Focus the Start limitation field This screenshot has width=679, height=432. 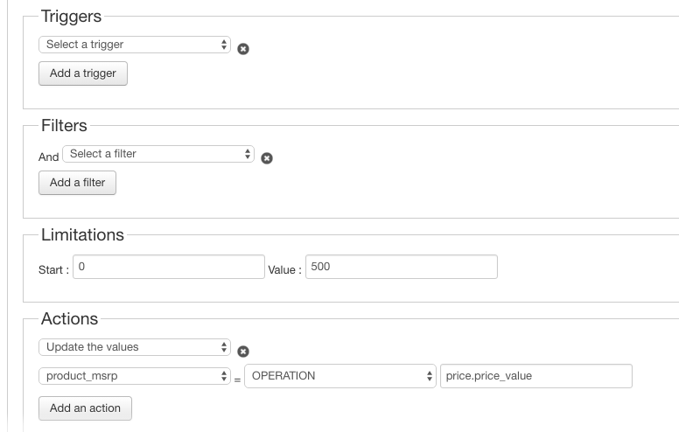coord(169,267)
